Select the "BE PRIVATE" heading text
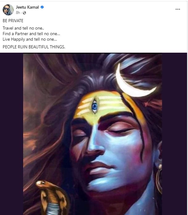The width and height of the screenshot is (188, 215). (x=13, y=21)
